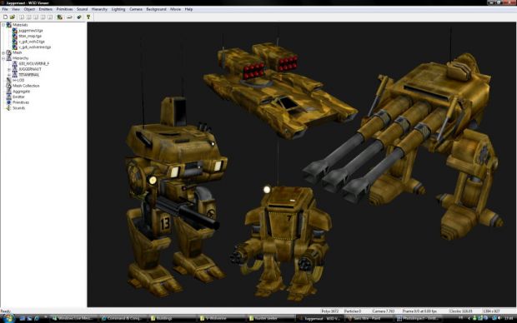The image size is (517, 323).
Task: Open the Movie menu
Action: coord(175,9)
